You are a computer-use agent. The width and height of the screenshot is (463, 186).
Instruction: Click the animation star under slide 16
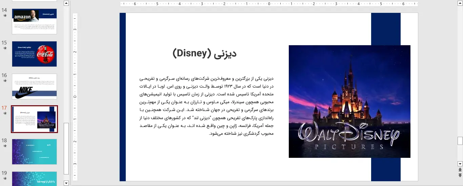[x=5, y=81]
